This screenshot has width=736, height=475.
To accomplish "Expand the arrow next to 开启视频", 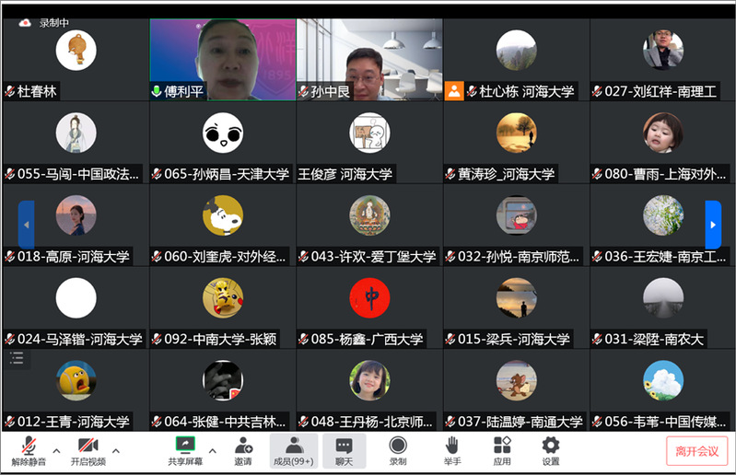I will [116, 451].
